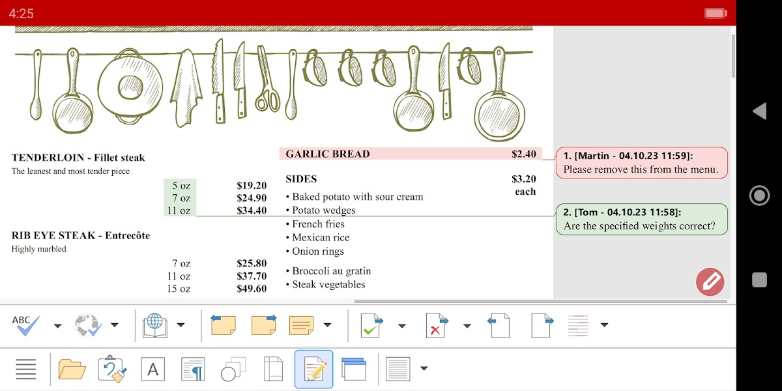Go to previous tracked change
Screen dimensions: 782x391
coord(499,325)
